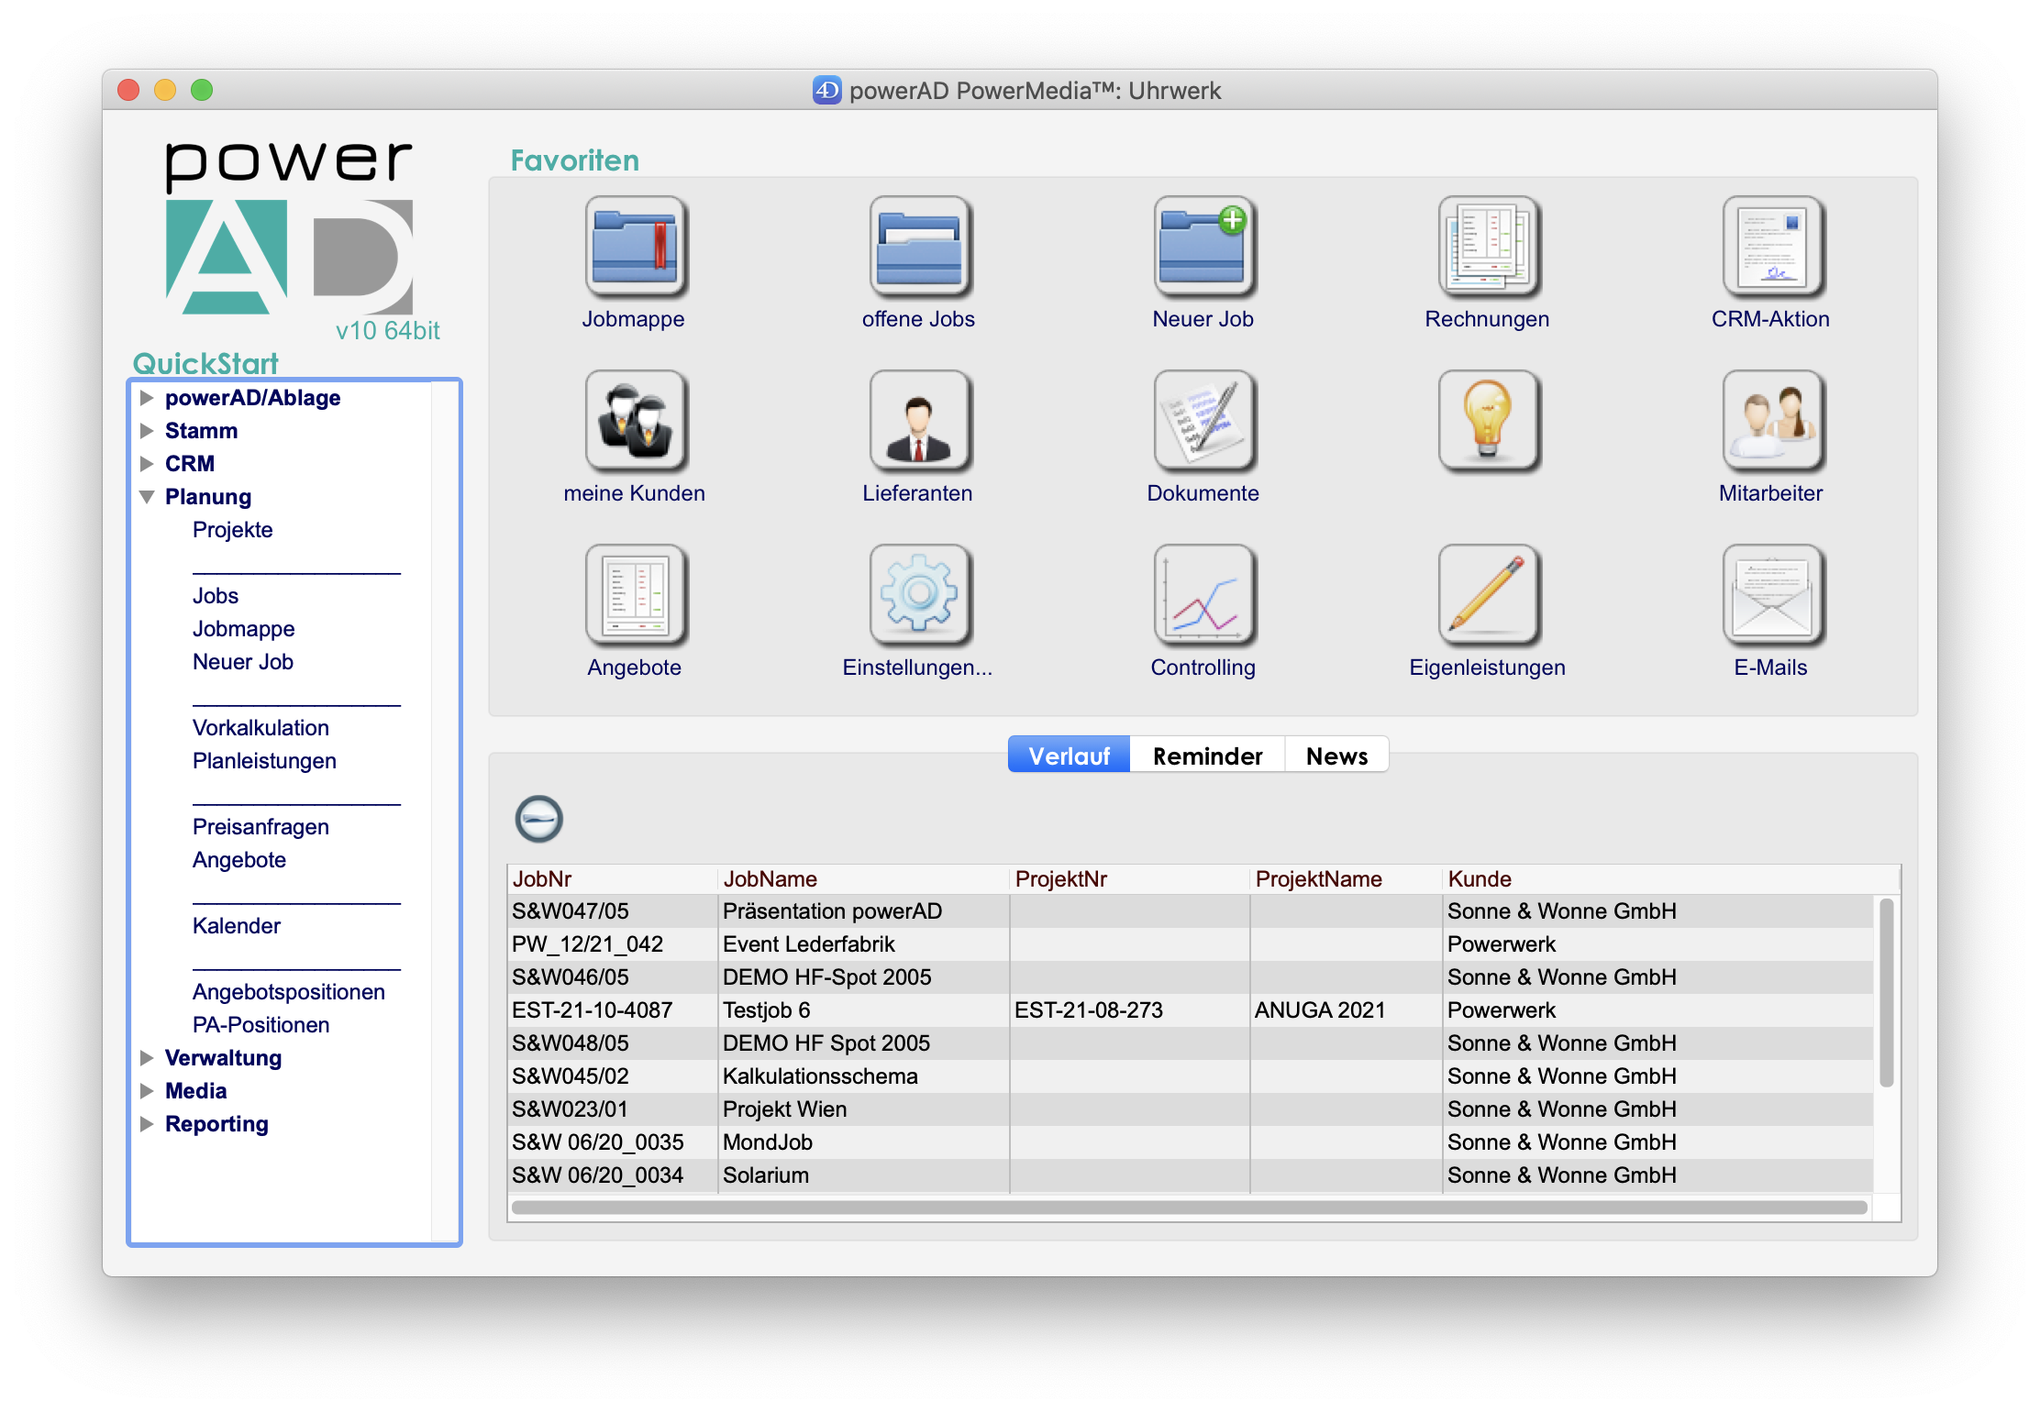This screenshot has height=1412, width=2040.
Task: Sort by the JobNr column header
Action: point(612,879)
